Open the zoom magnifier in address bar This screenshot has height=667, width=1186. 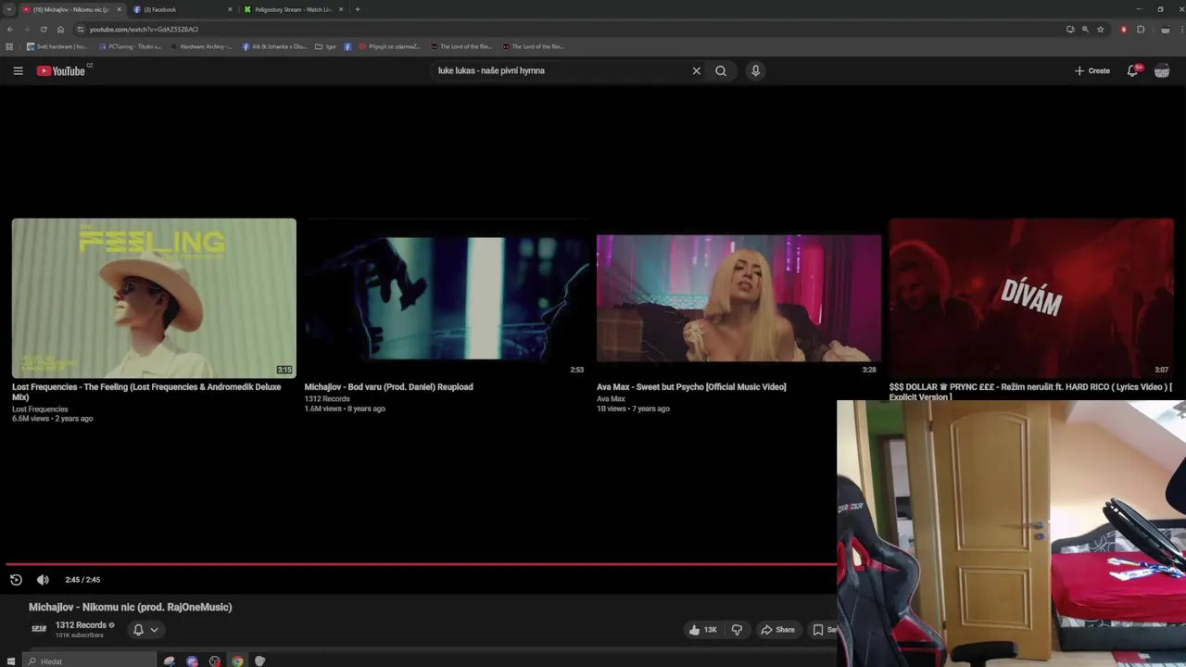(1085, 29)
